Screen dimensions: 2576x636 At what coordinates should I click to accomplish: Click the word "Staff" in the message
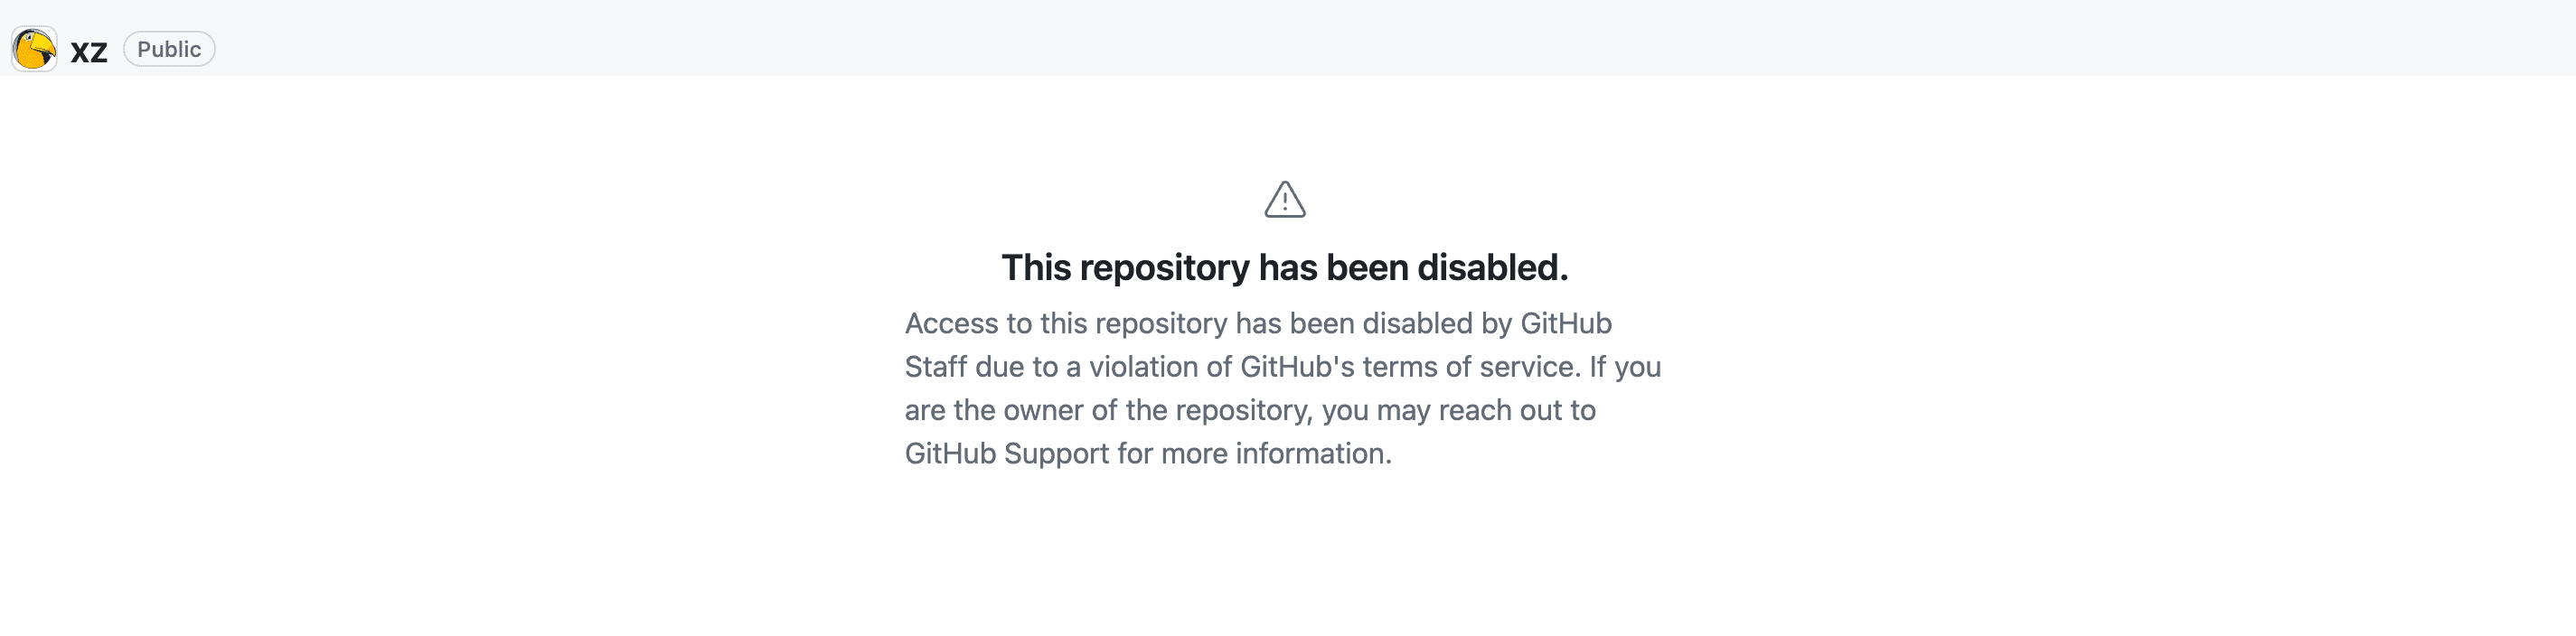coord(935,367)
